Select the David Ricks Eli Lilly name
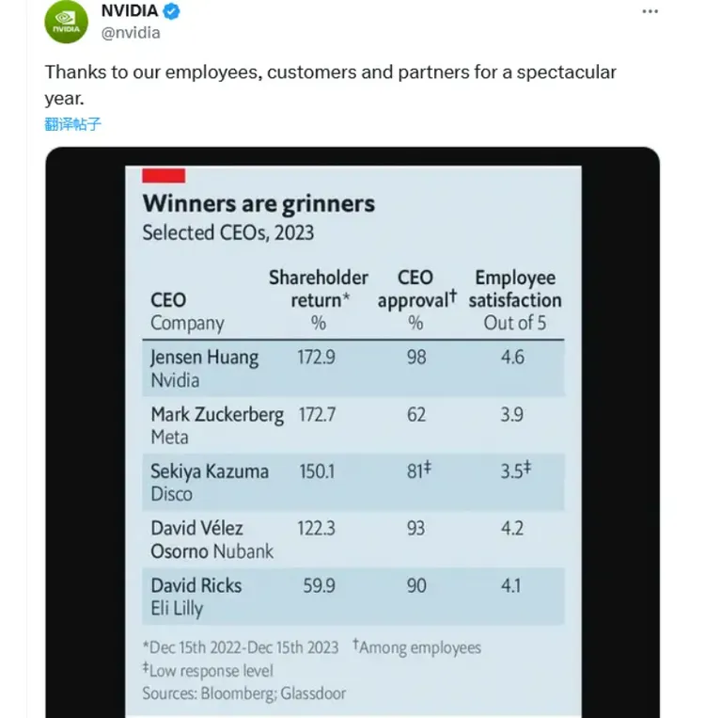The image size is (705, 718). [x=196, y=596]
